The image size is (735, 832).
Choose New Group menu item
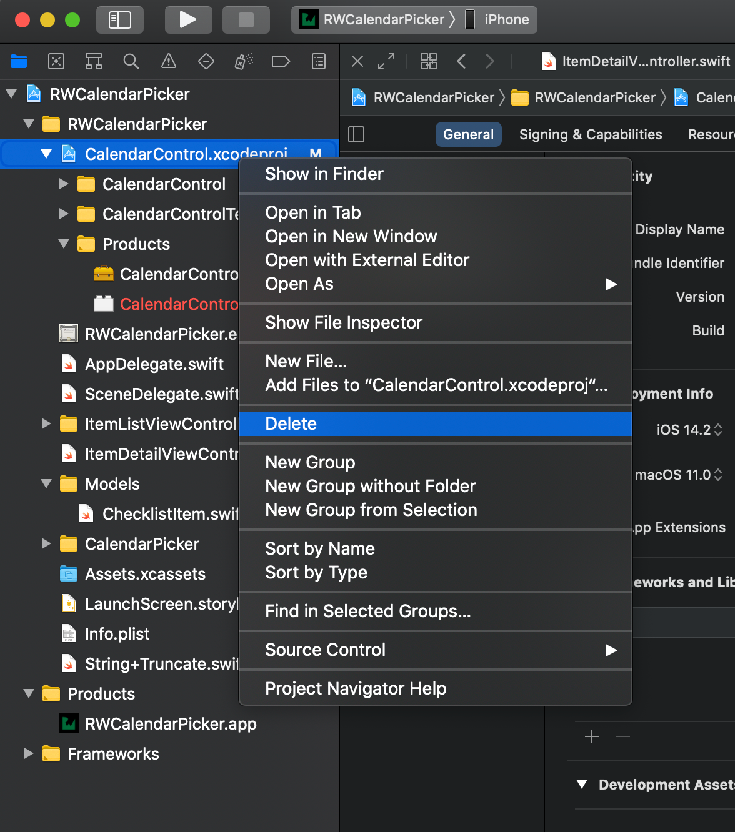[x=436, y=463]
